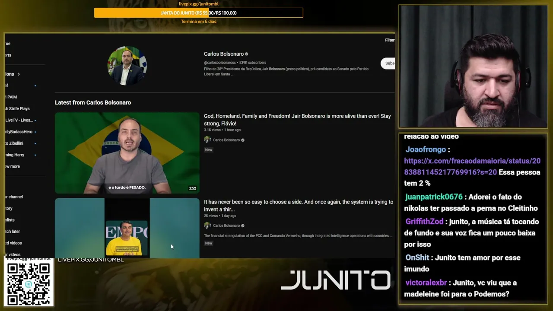The width and height of the screenshot is (553, 311).
Task: Open the search Filters button
Action: pyautogui.click(x=390, y=40)
